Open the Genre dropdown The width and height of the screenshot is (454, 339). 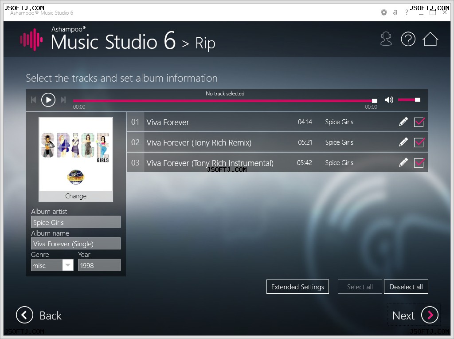68,265
